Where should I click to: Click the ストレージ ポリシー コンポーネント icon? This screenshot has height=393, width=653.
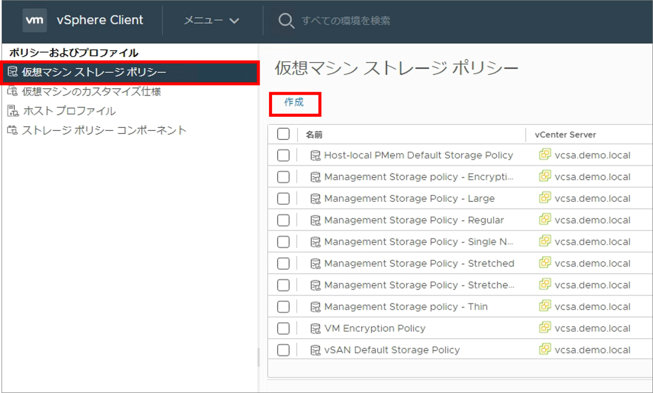tap(12, 130)
